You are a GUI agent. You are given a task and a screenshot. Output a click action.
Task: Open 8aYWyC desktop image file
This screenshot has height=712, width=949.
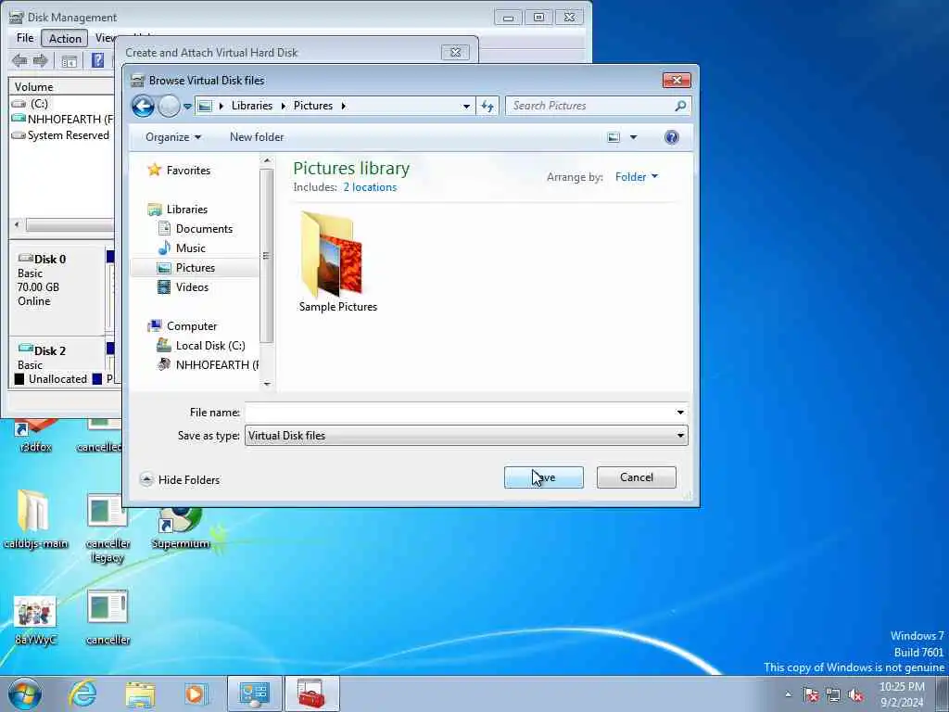point(35,620)
